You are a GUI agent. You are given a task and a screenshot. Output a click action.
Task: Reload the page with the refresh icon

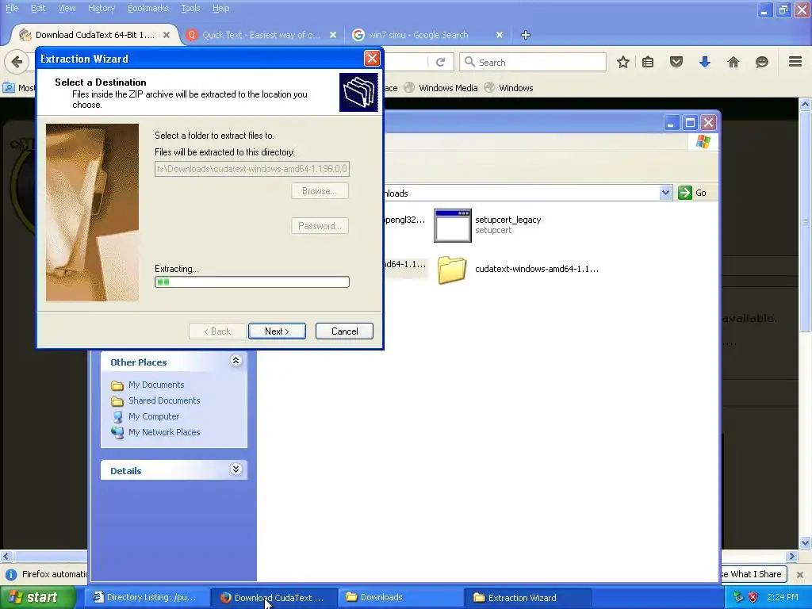pos(441,62)
